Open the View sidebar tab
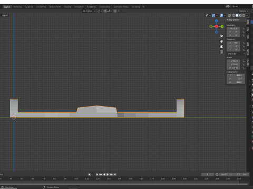The width and height of the screenshot is (253, 189). click(248, 37)
